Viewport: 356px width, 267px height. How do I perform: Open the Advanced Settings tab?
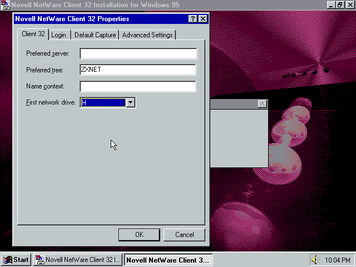tap(147, 35)
